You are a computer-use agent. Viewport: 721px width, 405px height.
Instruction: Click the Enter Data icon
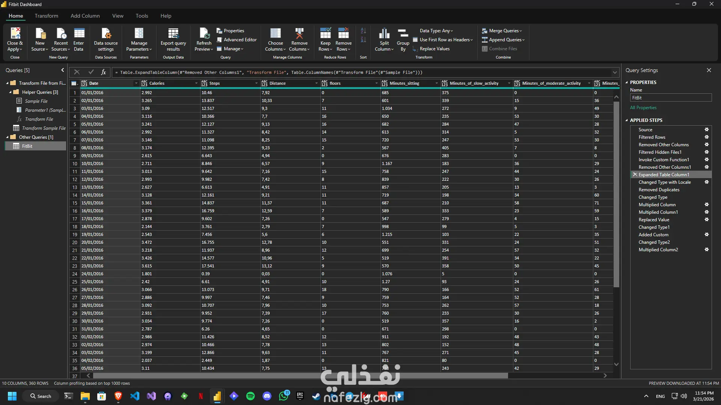[79, 34]
